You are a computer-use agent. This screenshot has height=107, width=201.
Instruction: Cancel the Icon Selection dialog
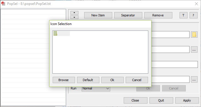coord(137,80)
